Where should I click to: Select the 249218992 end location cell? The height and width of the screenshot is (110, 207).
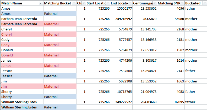pos(121,19)
